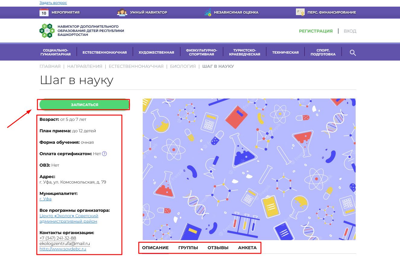Click the Перс. финансирование certificate icon
The image size is (400, 257).
(x=300, y=12)
